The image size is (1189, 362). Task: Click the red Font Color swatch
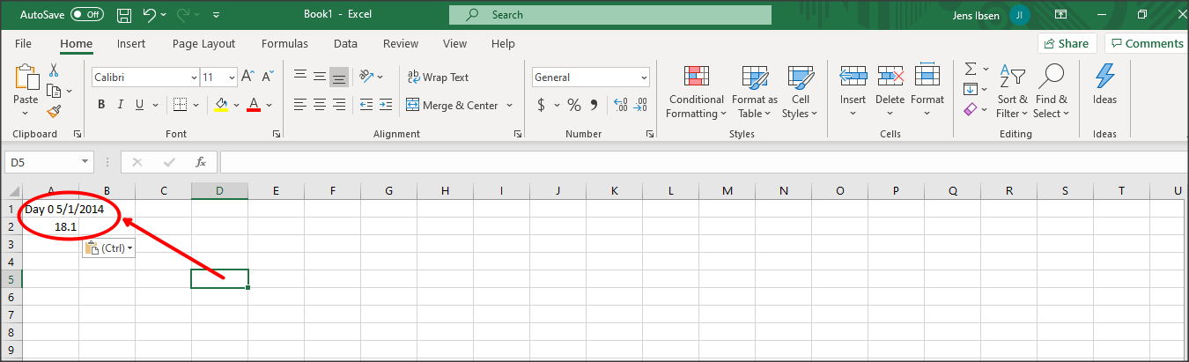[x=254, y=105]
